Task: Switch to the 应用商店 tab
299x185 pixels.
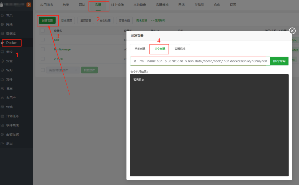Action: pyautogui.click(x=47, y=5)
